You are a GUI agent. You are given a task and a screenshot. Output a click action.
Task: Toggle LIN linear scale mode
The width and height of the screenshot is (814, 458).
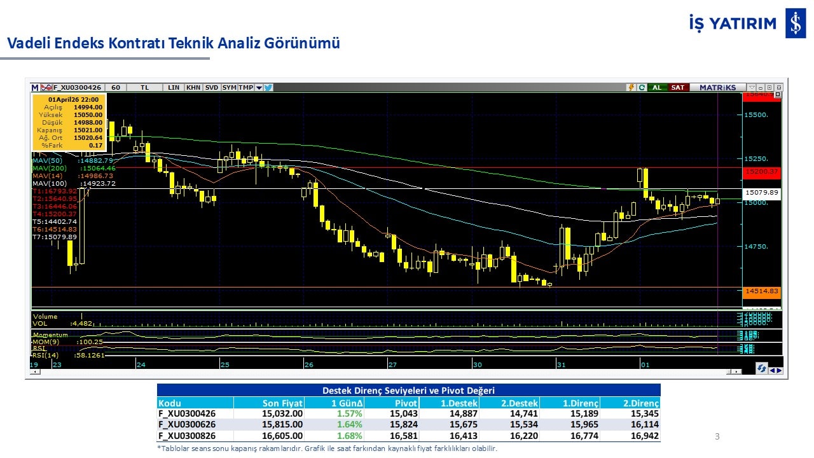173,88
